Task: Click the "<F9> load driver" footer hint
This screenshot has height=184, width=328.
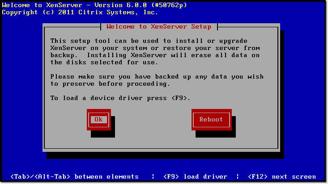Action: (195, 177)
